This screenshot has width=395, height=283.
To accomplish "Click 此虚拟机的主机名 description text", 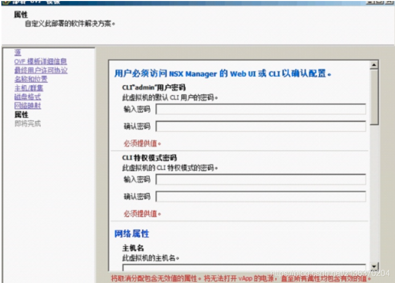I will (151, 258).
